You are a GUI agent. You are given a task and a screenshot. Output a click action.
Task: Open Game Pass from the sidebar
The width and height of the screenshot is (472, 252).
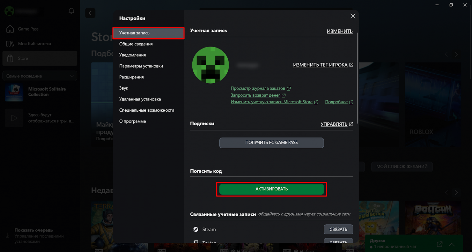click(x=29, y=29)
